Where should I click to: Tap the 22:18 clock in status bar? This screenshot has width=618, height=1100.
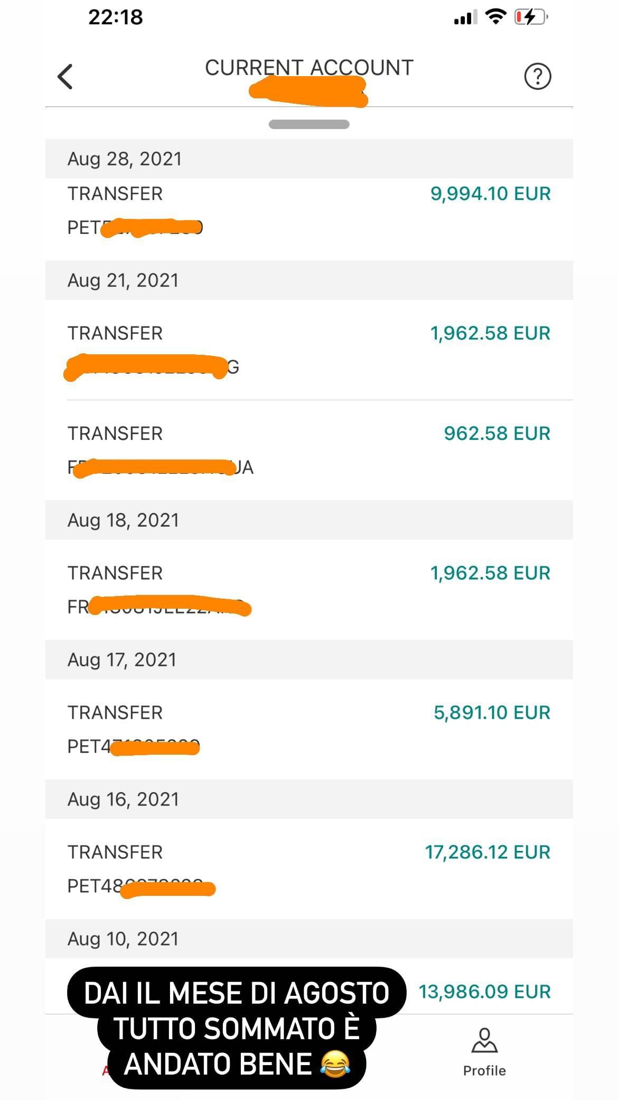[115, 17]
